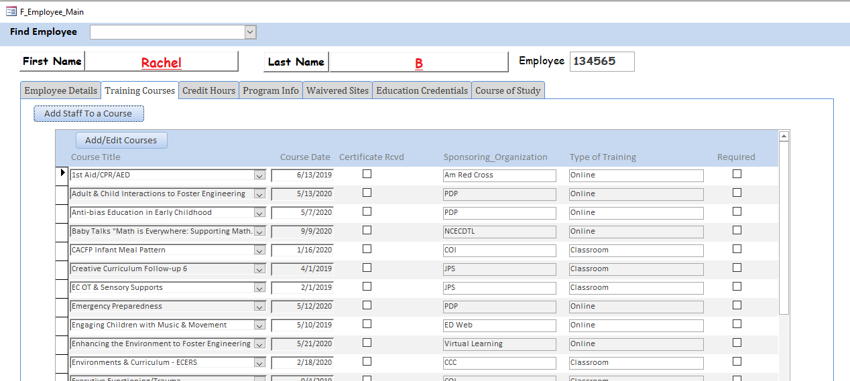Click sponsoring organization Virtual Learning
The image size is (850, 381).
(499, 344)
